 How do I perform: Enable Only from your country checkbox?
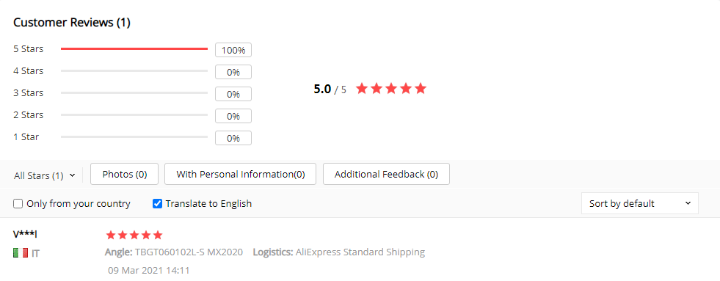click(x=18, y=203)
